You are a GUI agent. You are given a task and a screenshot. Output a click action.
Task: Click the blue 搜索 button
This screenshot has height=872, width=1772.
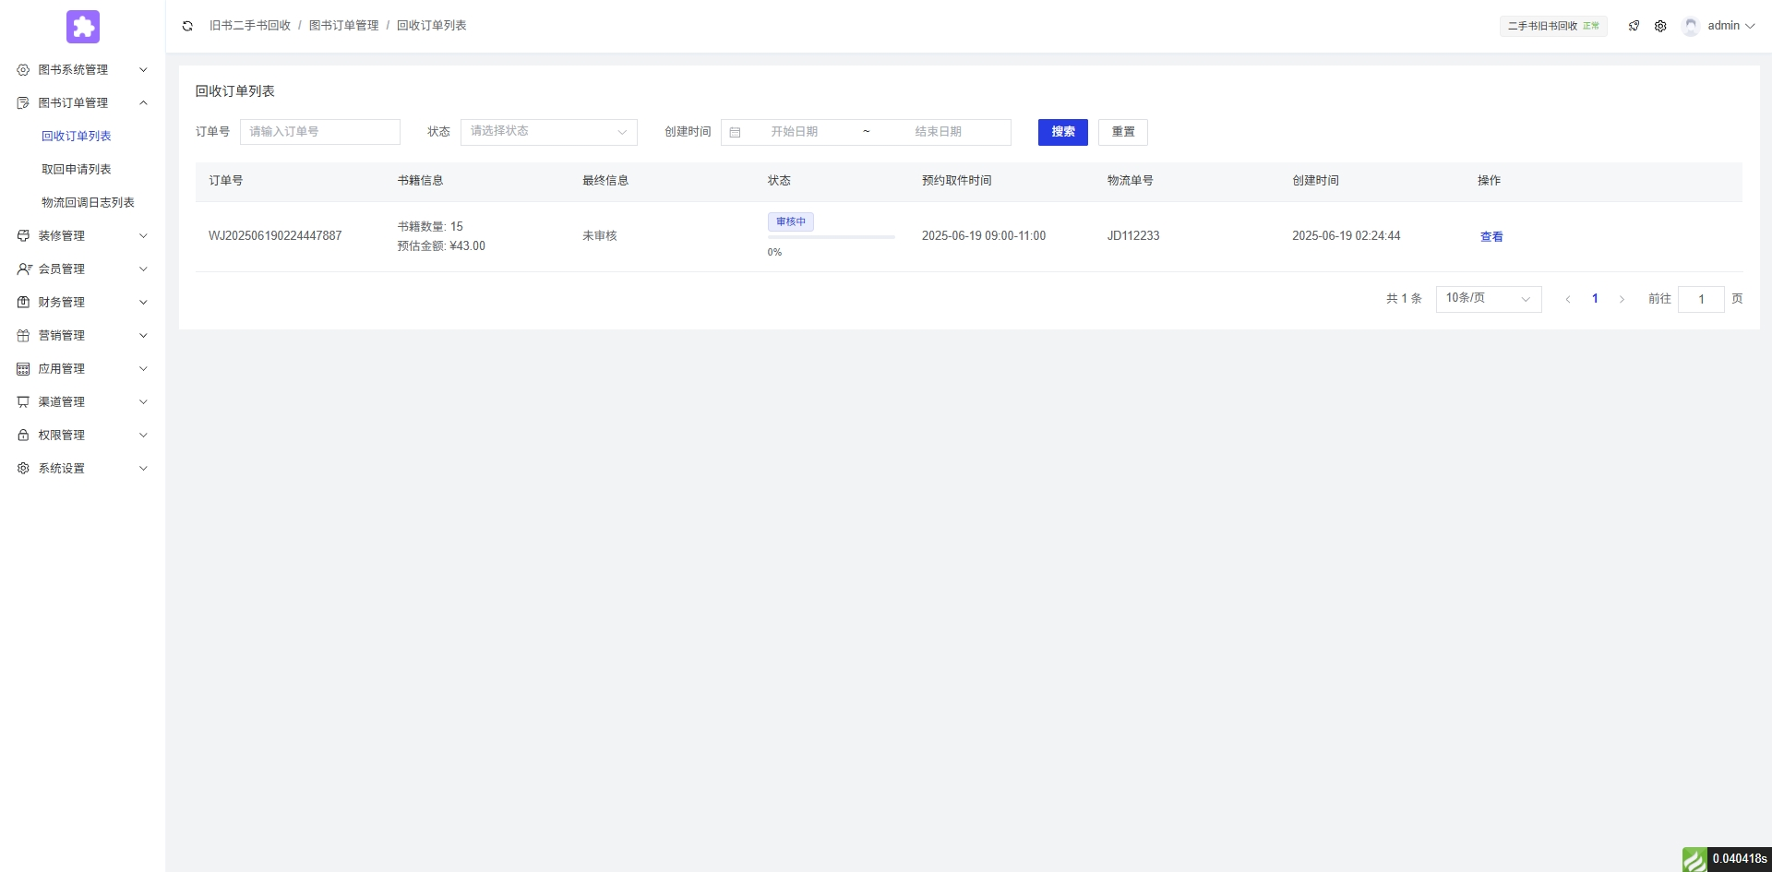1062,132
